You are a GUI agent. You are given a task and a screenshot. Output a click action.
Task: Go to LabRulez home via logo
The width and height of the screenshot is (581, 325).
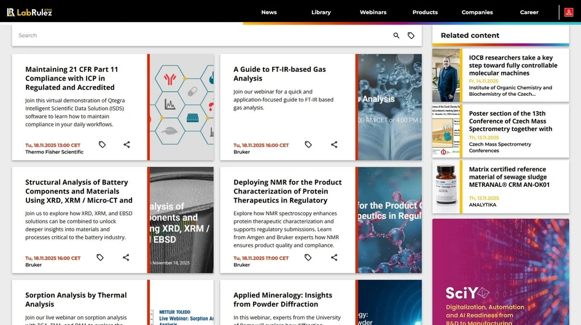[x=29, y=12]
